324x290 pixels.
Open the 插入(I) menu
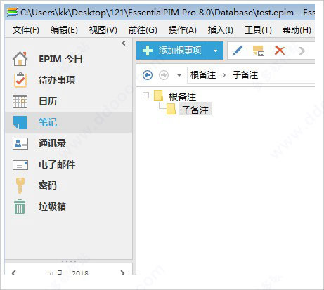220,30
